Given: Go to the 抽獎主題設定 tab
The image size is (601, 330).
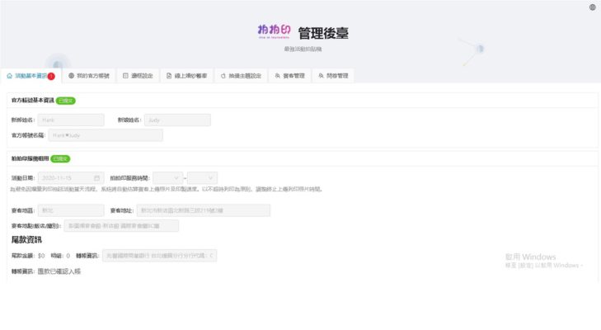Looking at the screenshot, I should [x=241, y=76].
